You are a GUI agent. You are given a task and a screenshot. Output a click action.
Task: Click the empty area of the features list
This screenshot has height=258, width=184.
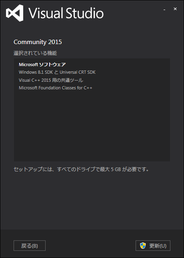point(92,125)
